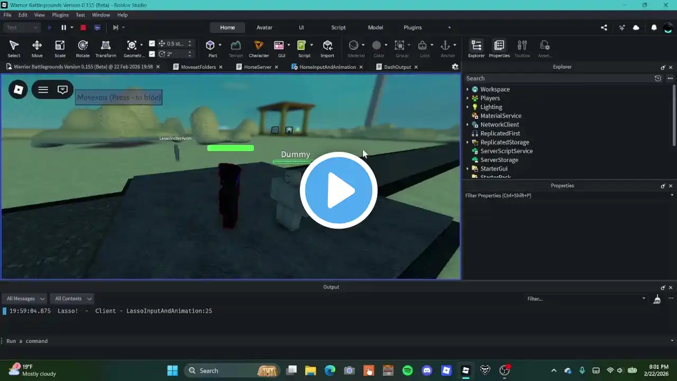Open Discord from the taskbar
Viewport: 677px width, 381px height.
tap(427, 370)
